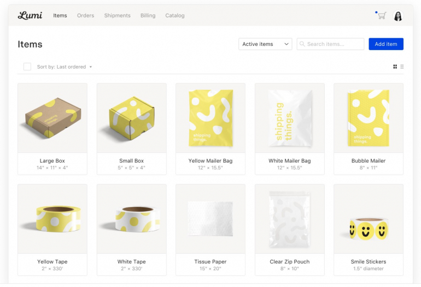Viewport: 421px width, 287px height.
Task: Open the Catalog tab
Action: click(x=175, y=16)
